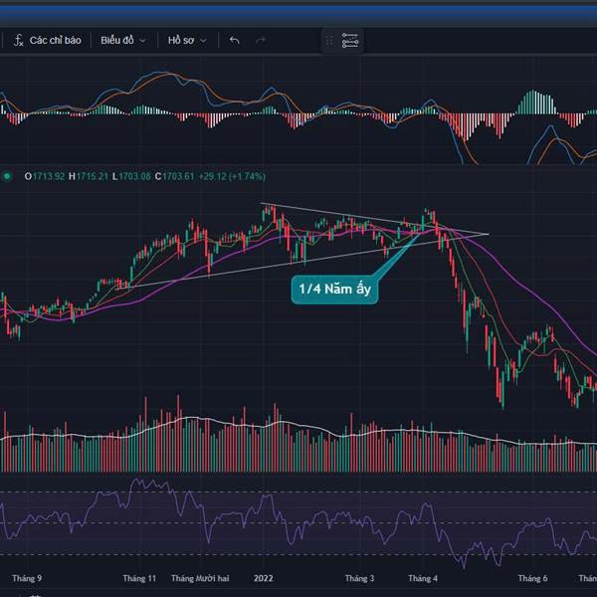Click the fx indicators icon
Screen dimensions: 597x597
click(18, 41)
